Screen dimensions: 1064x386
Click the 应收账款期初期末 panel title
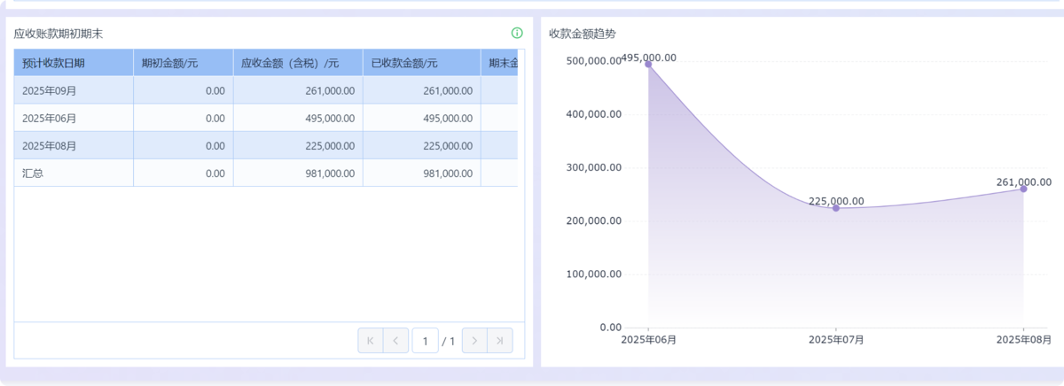59,34
